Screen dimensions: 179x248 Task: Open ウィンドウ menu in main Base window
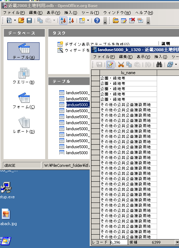(x=117, y=13)
